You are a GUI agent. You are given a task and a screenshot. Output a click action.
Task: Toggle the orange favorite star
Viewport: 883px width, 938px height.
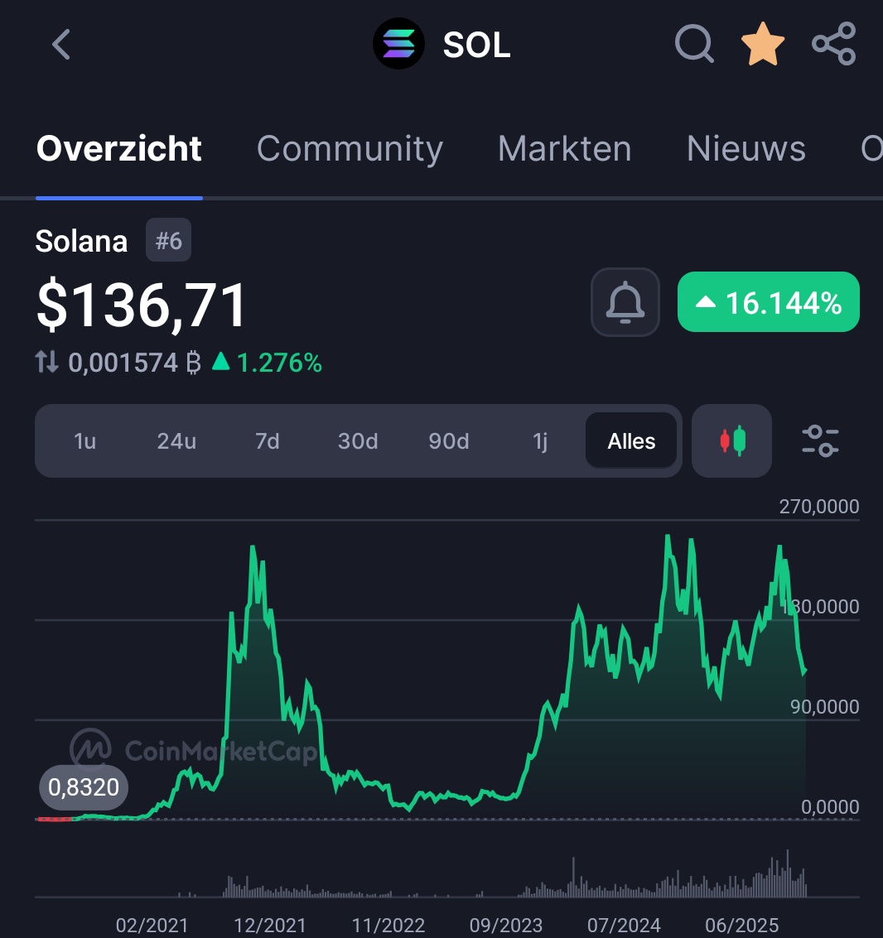[763, 44]
